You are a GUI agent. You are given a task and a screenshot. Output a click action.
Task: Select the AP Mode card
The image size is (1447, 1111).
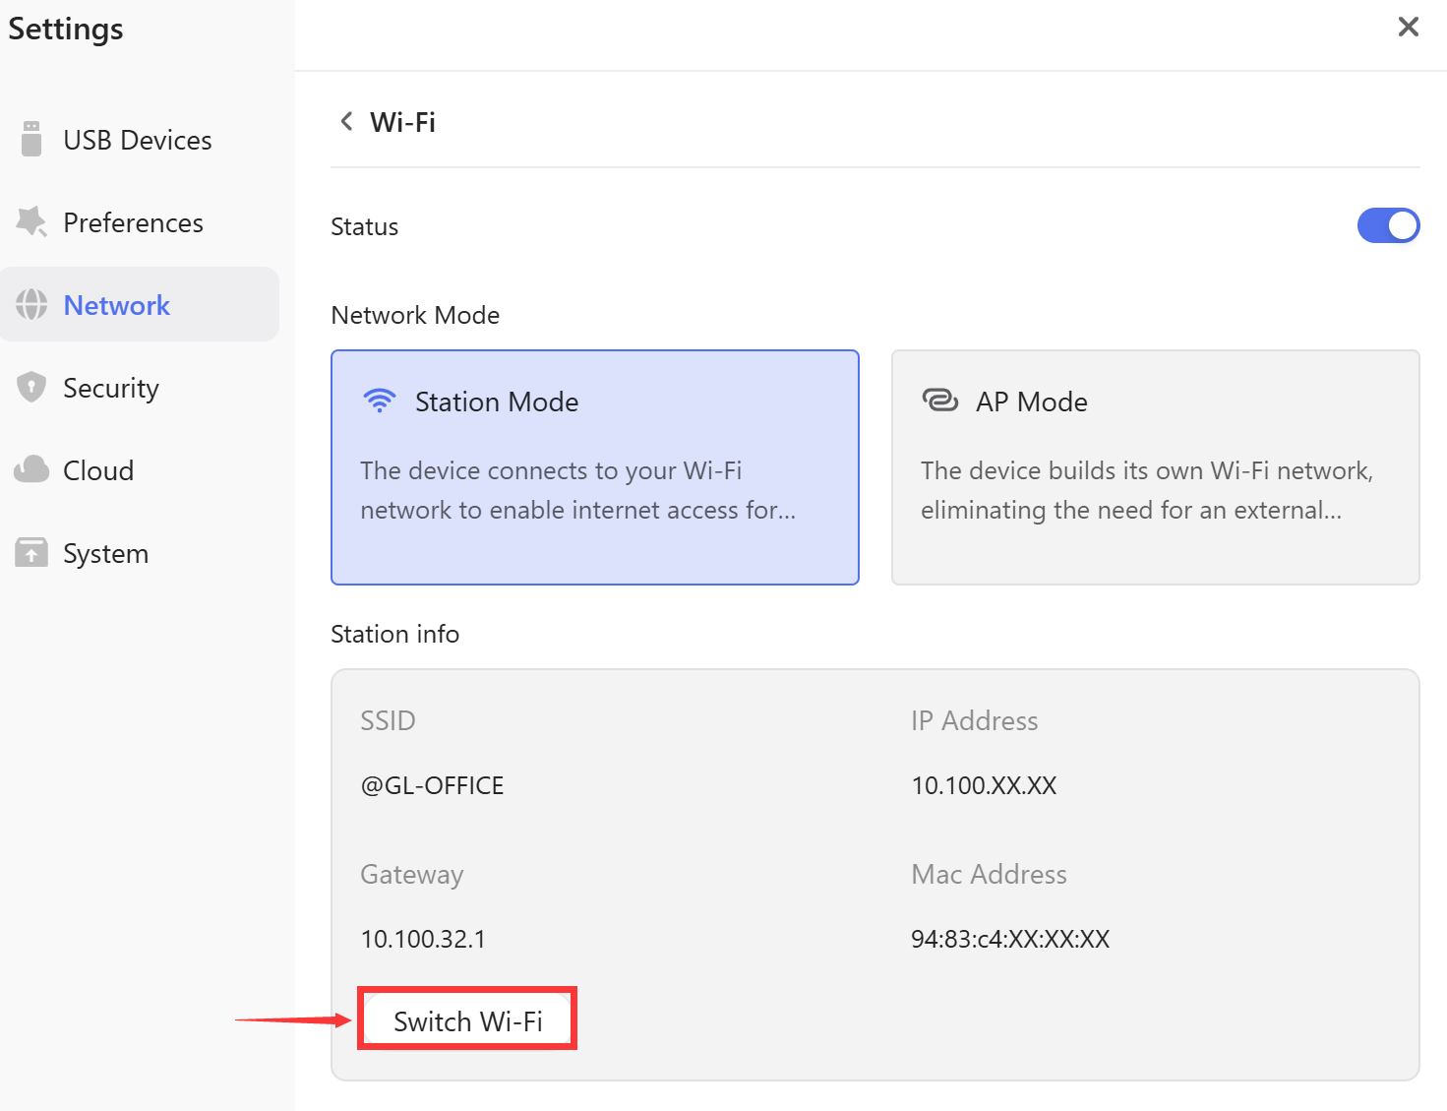[x=1155, y=467]
